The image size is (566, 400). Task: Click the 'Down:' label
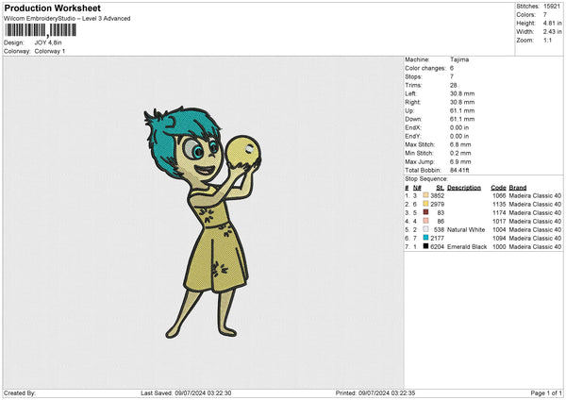413,119
